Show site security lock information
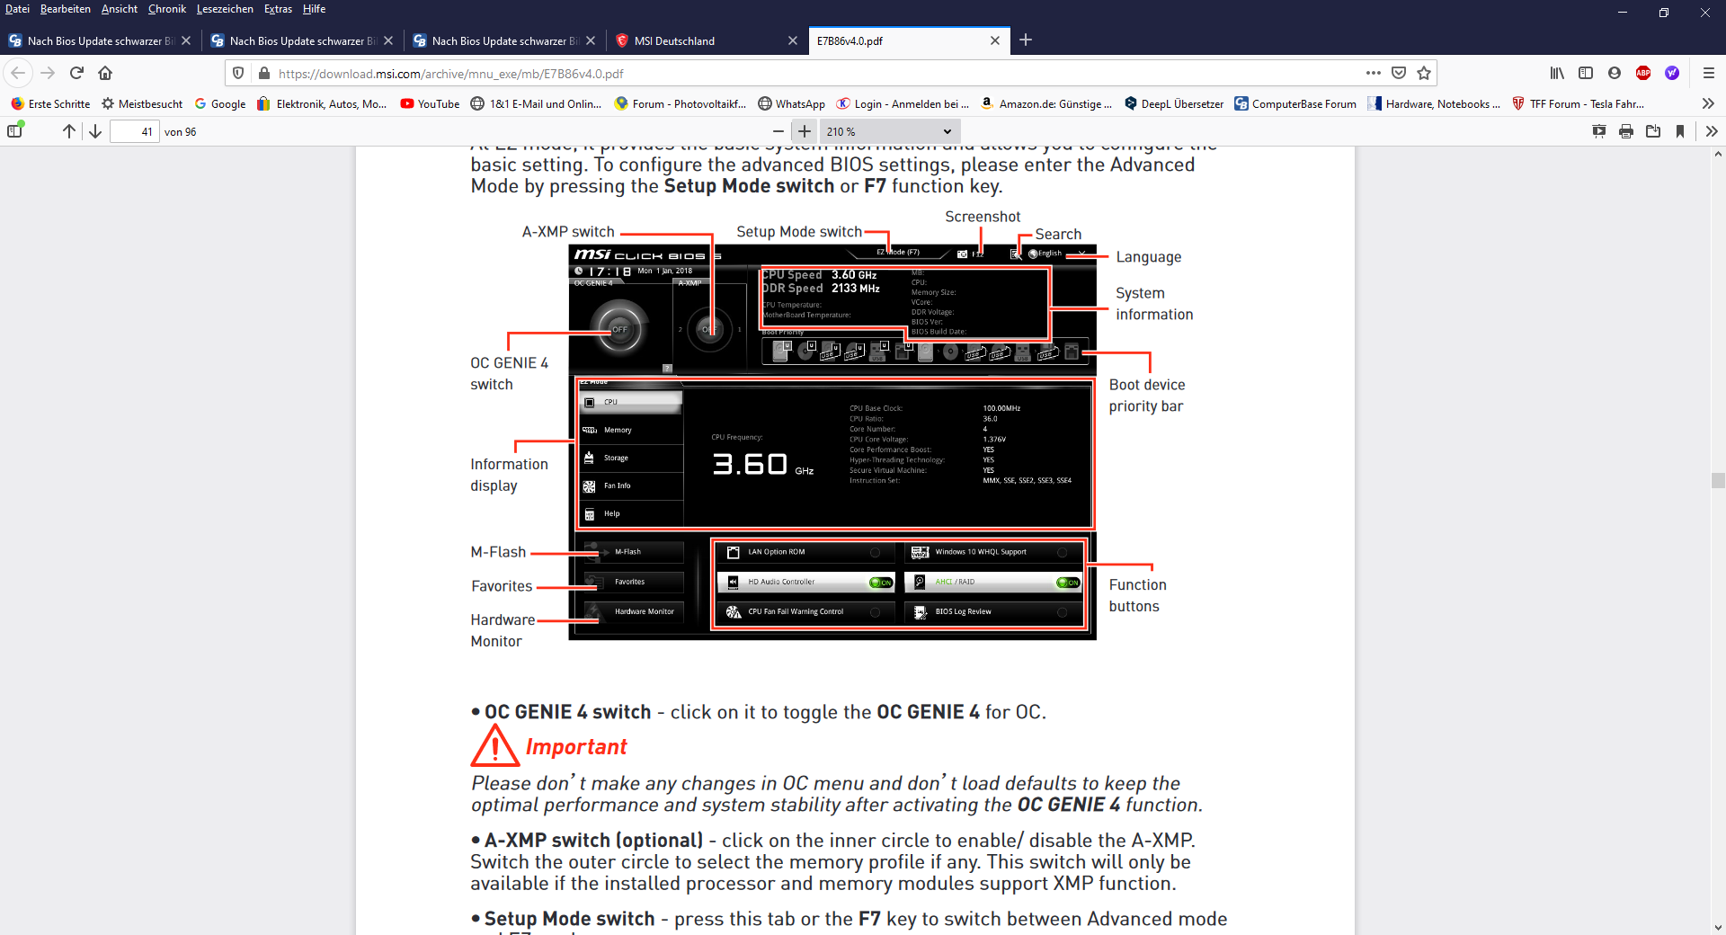1726x935 pixels. tap(263, 73)
